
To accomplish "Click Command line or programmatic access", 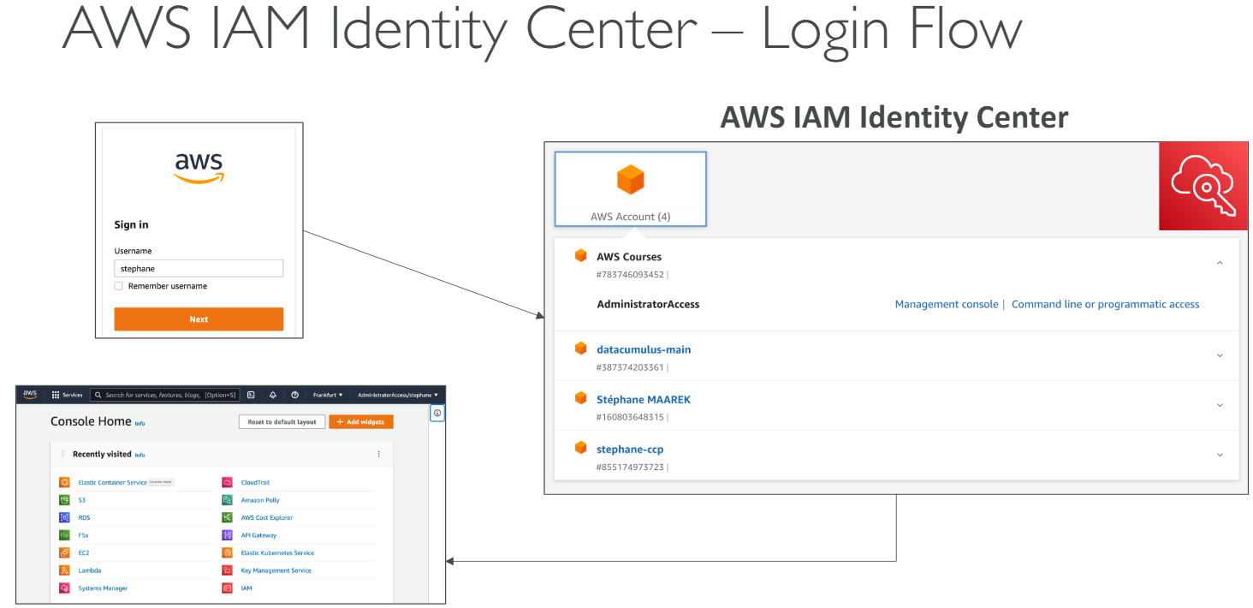I will (1105, 304).
